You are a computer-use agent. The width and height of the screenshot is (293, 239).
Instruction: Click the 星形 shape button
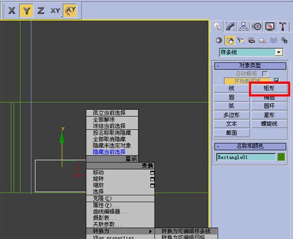tap(269, 115)
